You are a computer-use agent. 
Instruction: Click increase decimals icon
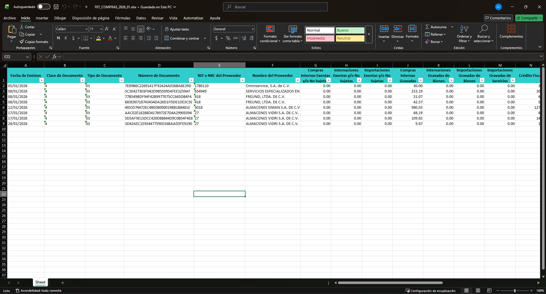244,38
